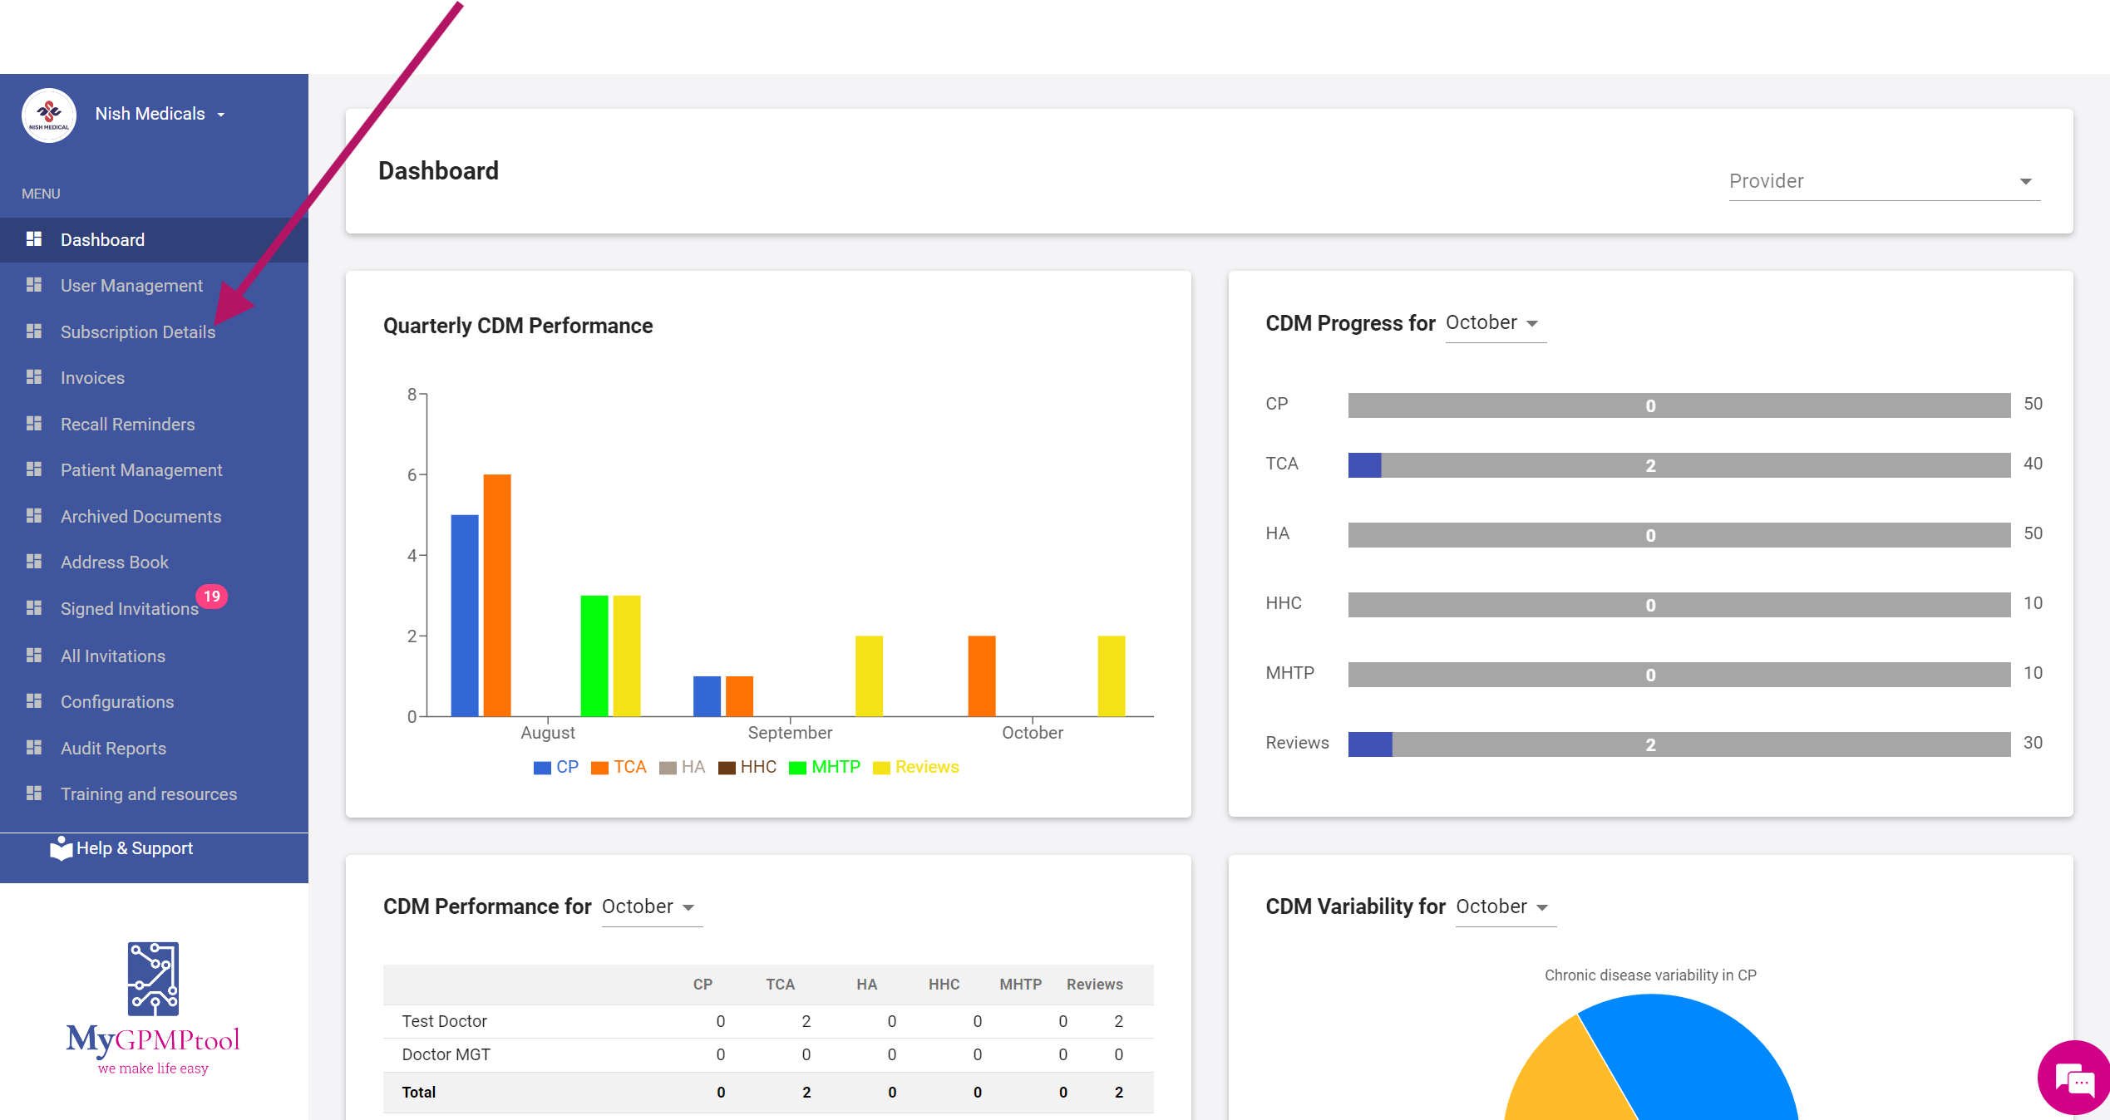The width and height of the screenshot is (2110, 1120).
Task: Click the Reviews progress bar
Action: (x=1679, y=744)
